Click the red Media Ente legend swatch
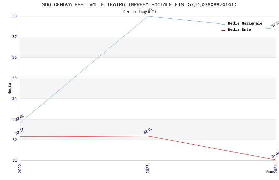The width and height of the screenshot is (279, 180). pyautogui.click(x=223, y=30)
